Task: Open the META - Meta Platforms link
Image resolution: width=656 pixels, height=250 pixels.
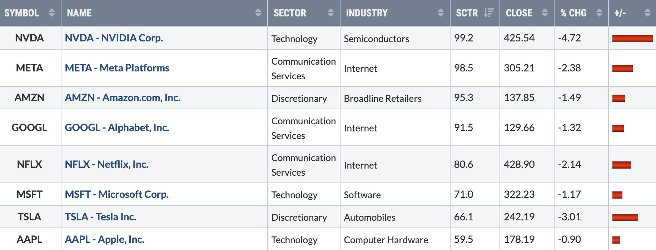Action: (117, 68)
